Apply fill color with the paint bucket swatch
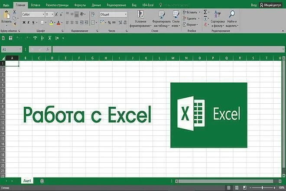This screenshot has height=191, width=286. tap(51, 23)
